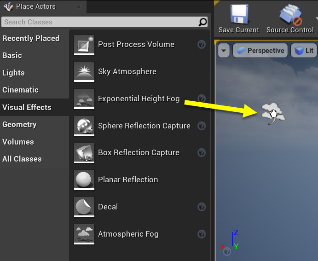The image size is (318, 261).
Task: Open the Lit view mode menu
Action: point(304,51)
